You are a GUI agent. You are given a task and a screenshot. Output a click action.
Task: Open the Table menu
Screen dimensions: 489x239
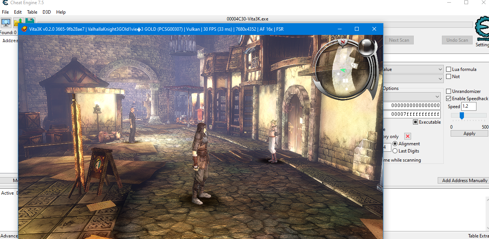pos(32,12)
